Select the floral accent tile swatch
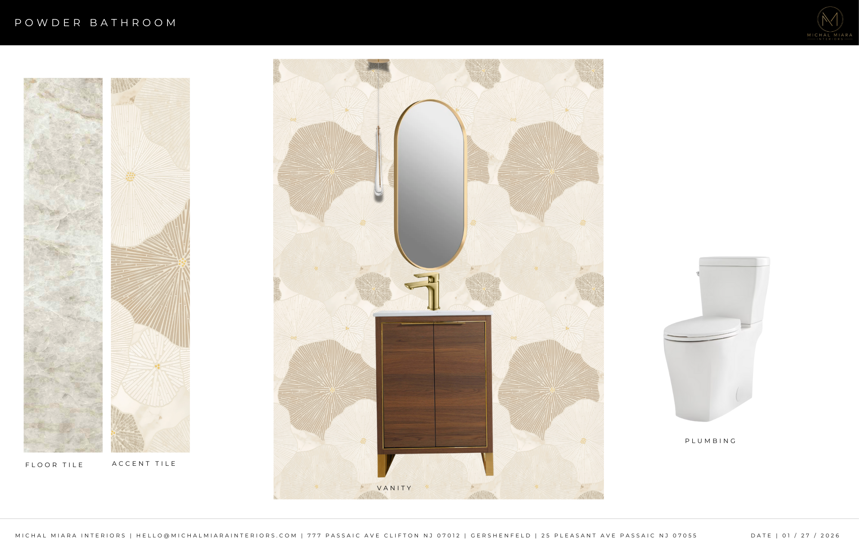This screenshot has height=555, width=859. click(150, 265)
